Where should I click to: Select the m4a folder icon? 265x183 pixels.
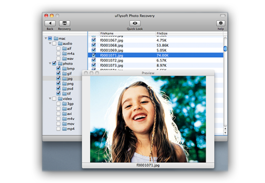pyautogui.click(x=64, y=53)
